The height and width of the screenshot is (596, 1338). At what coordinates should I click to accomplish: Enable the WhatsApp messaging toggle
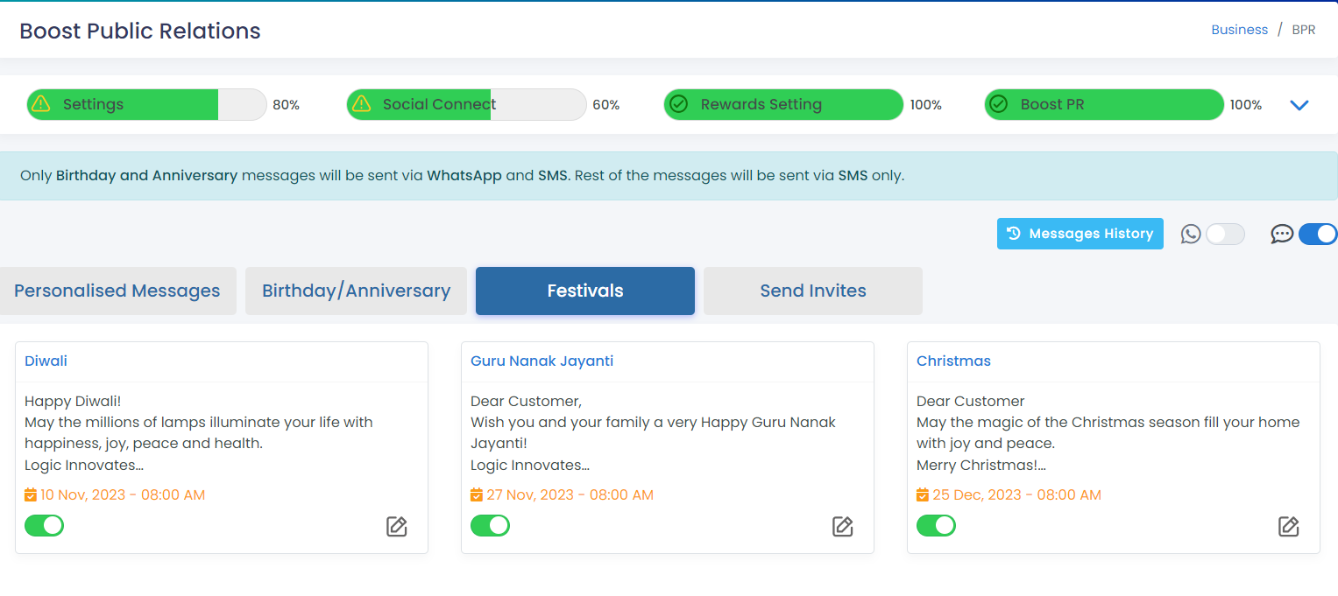tap(1225, 234)
